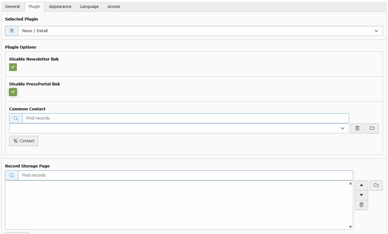388x234 pixels.
Task: Move selected storage record down
Action: [361, 195]
